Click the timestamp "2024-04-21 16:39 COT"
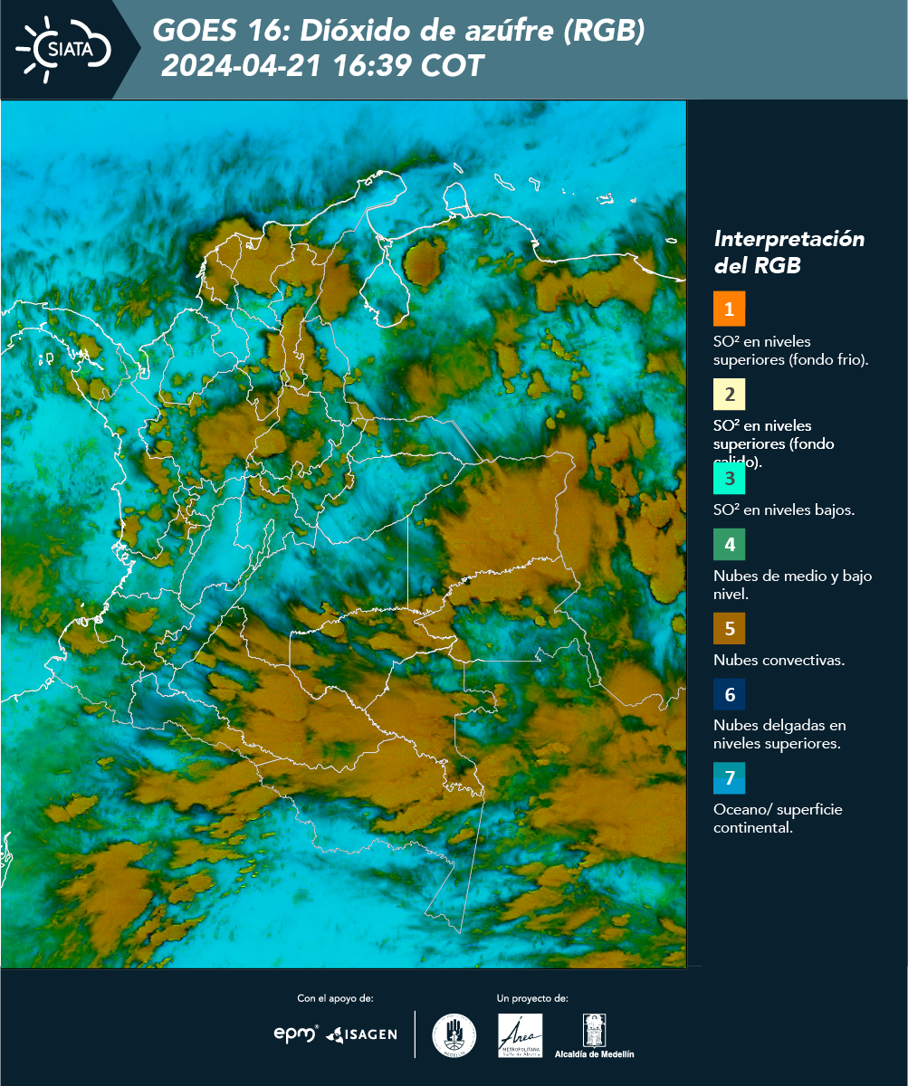 pos(322,66)
